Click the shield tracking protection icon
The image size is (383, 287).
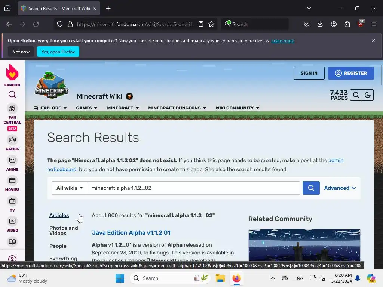(60, 24)
